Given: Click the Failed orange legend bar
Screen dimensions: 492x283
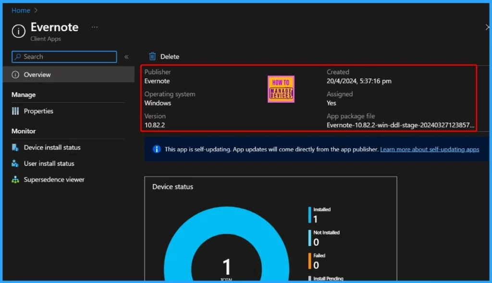Looking at the screenshot, I should [310, 261].
